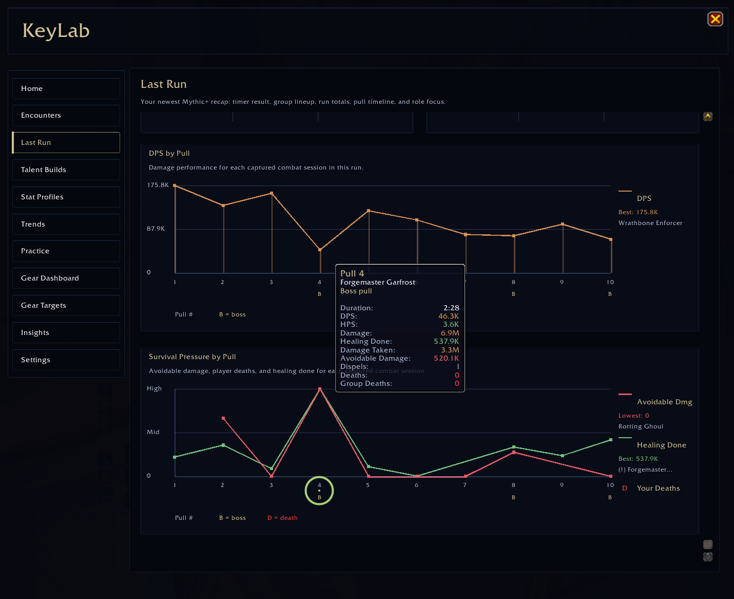
Task: Click the Avoidable Damage 520.1K value
Action: pos(447,358)
